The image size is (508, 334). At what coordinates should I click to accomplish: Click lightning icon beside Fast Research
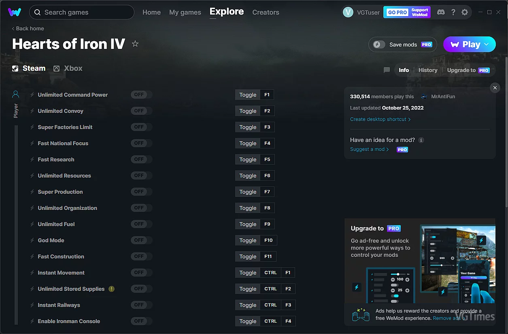(32, 159)
